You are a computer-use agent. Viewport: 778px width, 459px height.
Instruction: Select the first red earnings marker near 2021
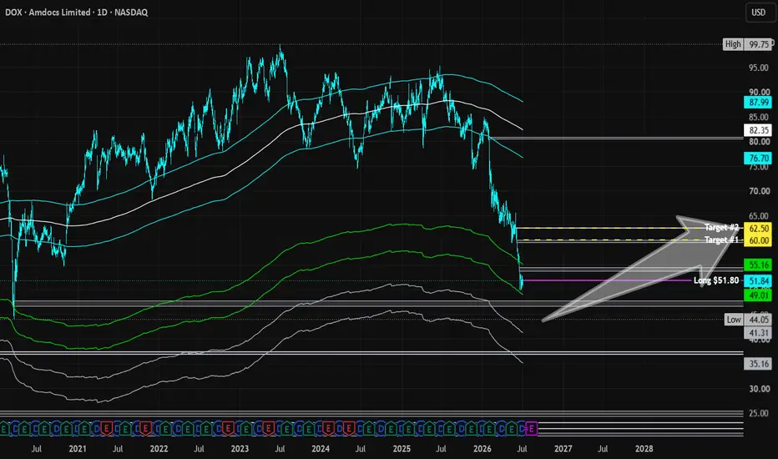107,428
